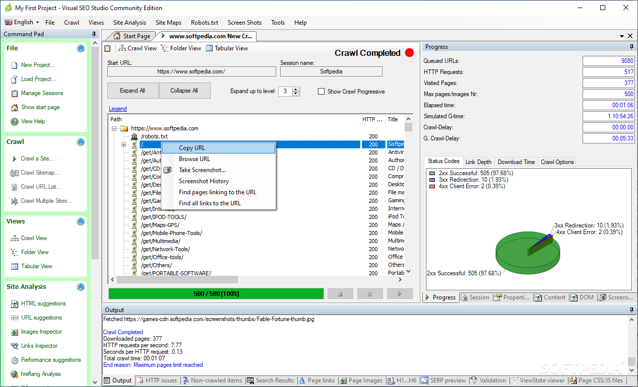Viewport: 638px width, 387px height.
Task: Click resume crawl play button
Action: [400, 293]
